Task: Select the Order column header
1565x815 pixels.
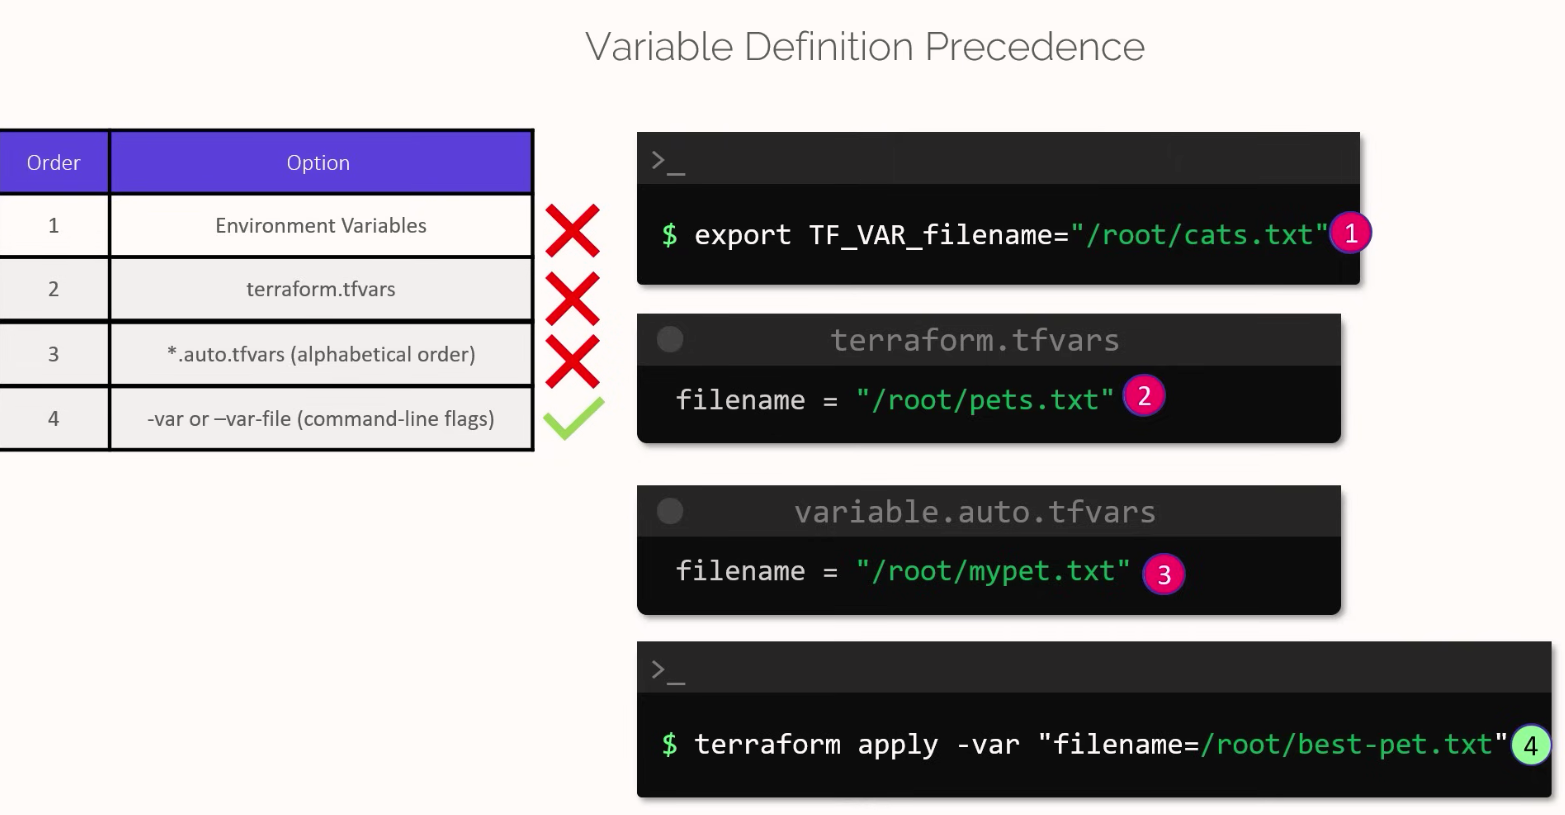Action: [x=54, y=163]
